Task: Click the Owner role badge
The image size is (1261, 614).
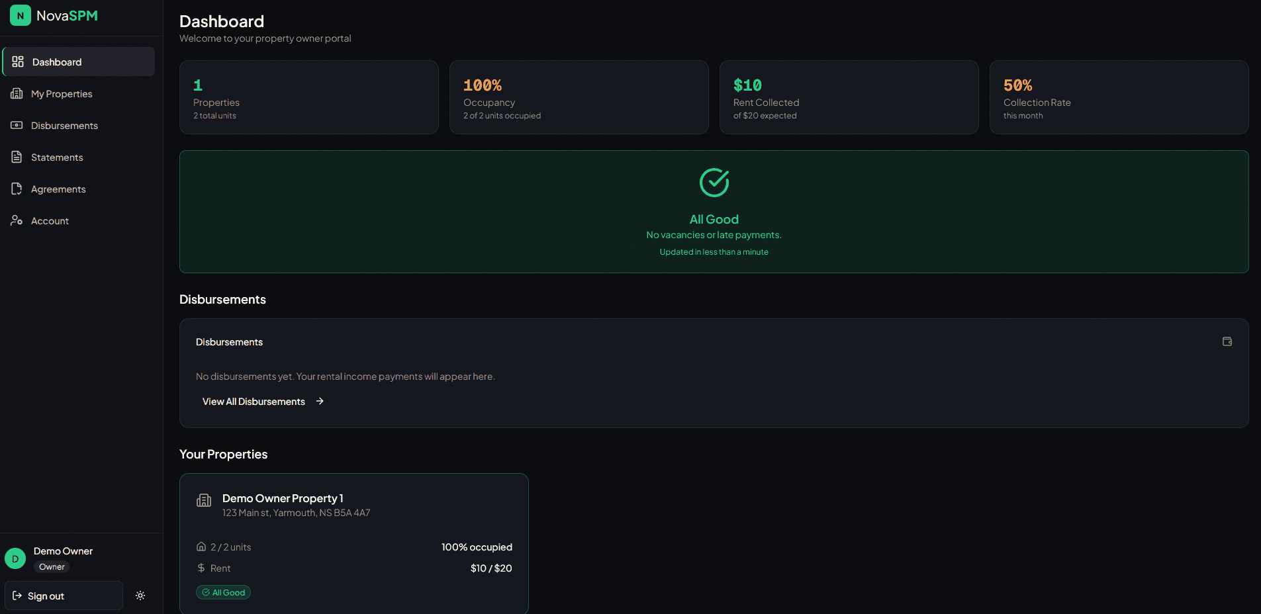Action: point(51,566)
